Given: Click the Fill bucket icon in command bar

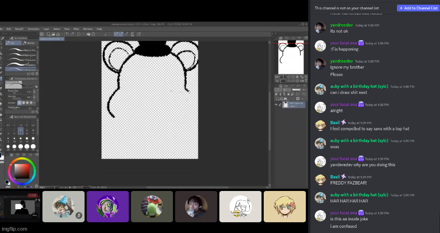Looking at the screenshot, I should point(88,34).
